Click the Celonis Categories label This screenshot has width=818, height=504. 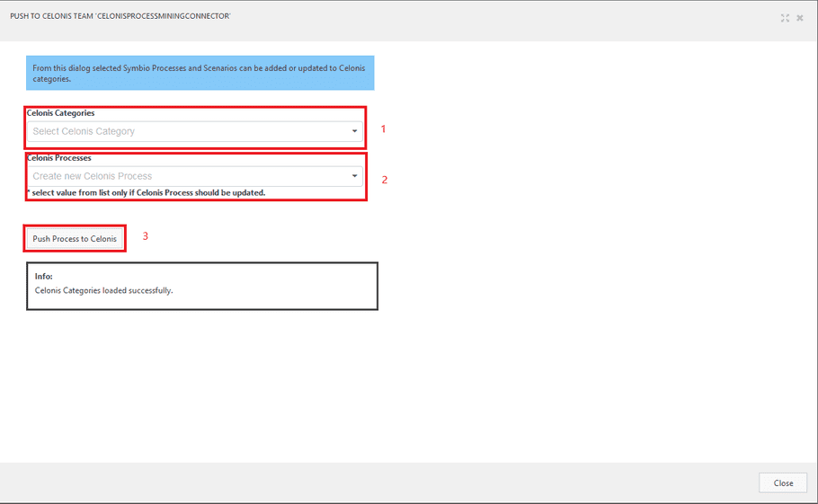60,113
